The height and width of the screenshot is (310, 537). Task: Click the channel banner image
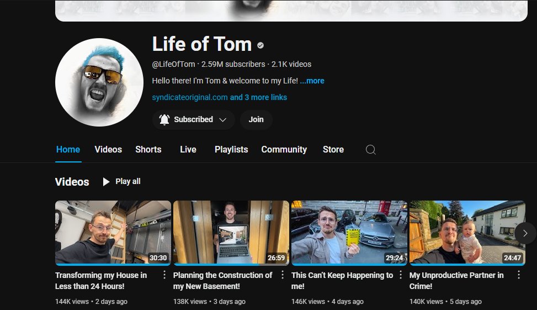pos(291,10)
